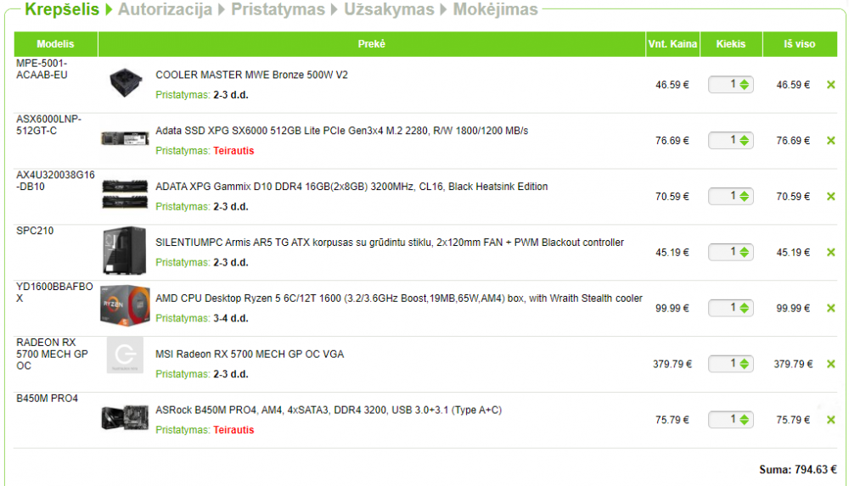Click model code ASX6000LNP-512GT-C

[48, 125]
